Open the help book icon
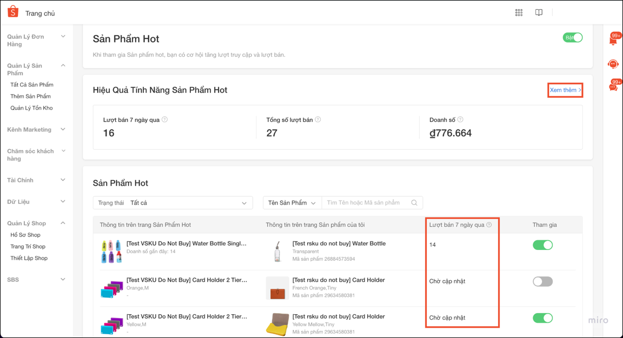Screen dimensions: 623x338 (539, 13)
